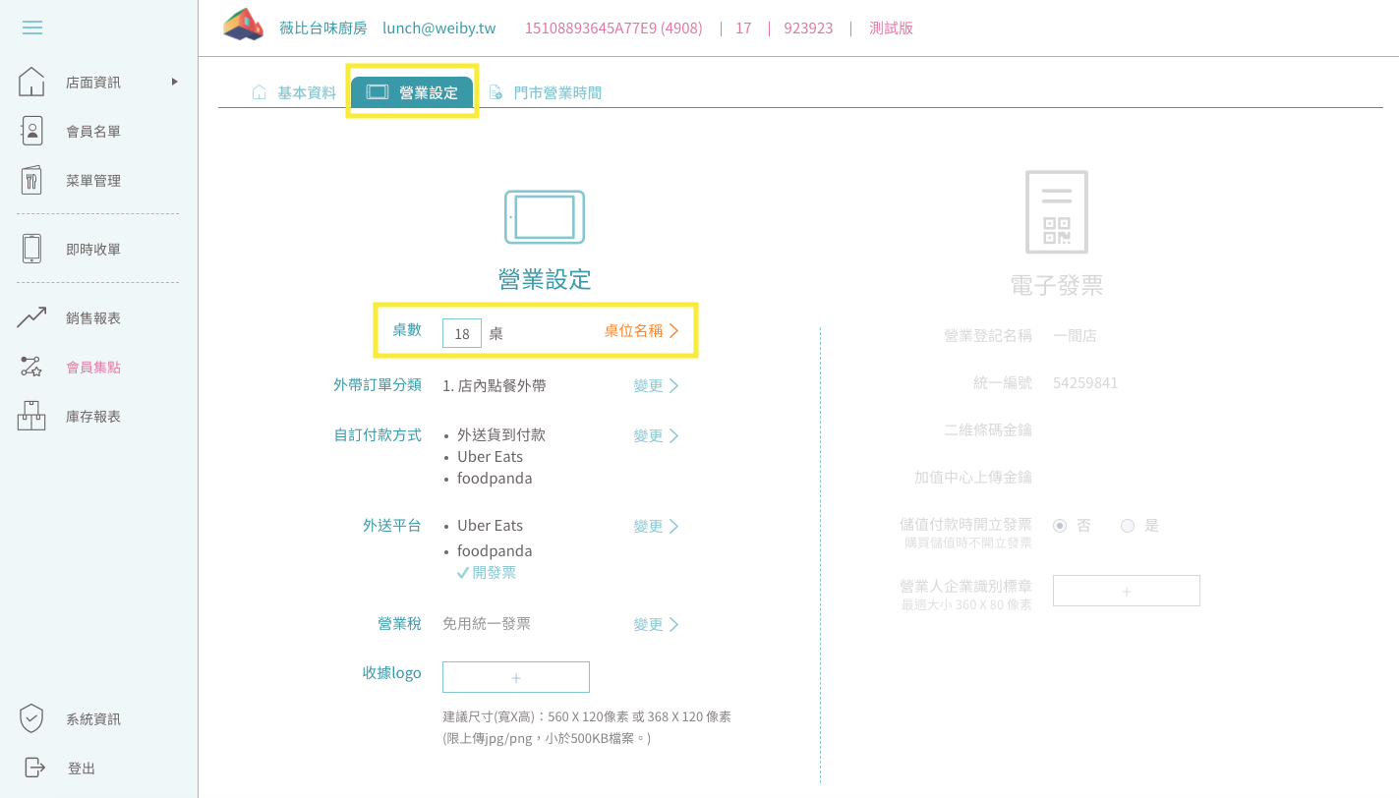Image resolution: width=1399 pixels, height=798 pixels.
Task: Open 銷售報表 chart icon
Action: (x=31, y=317)
